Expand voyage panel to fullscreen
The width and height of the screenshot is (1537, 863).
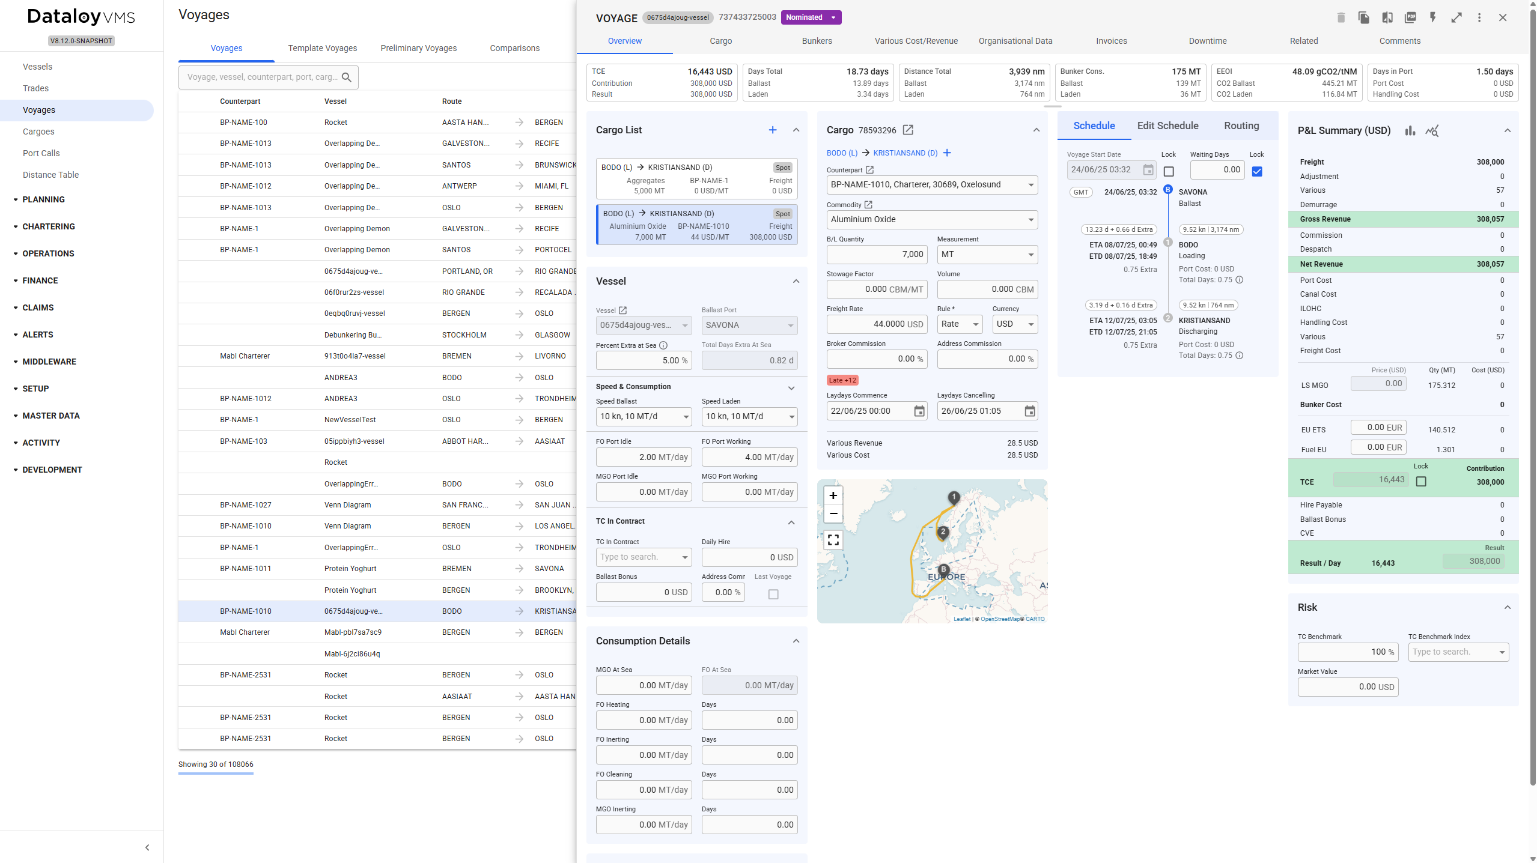pos(1456,17)
